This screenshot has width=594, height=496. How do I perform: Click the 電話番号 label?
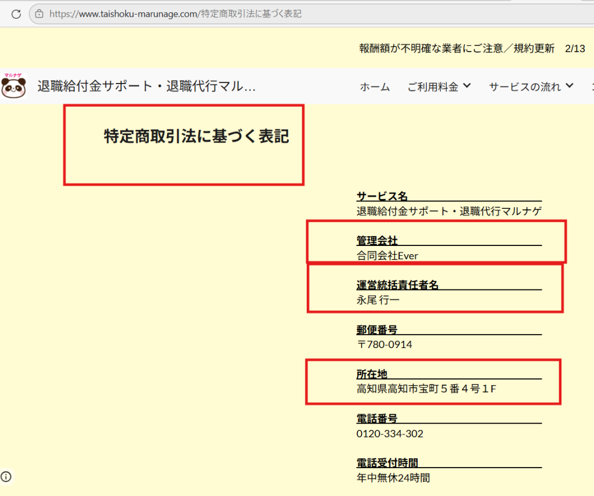click(377, 419)
